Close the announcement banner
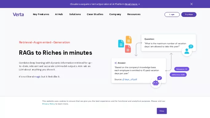The height and width of the screenshot is (118, 210). pyautogui.click(x=192, y=4)
